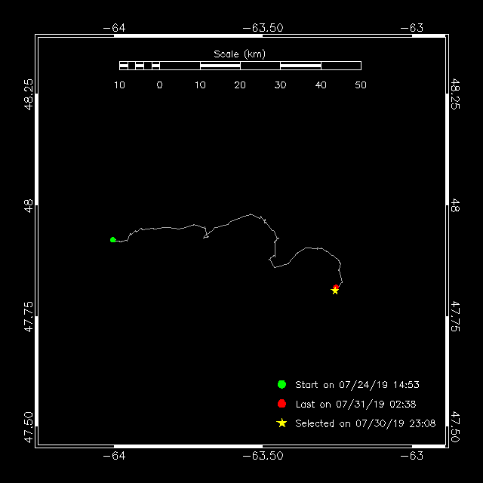This screenshot has height=483, width=483.
Task: Click the text 'Start on 07/24/19 14:53'
Action: click(x=357, y=385)
